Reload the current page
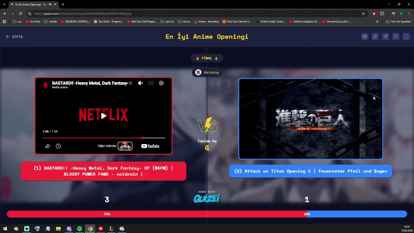 pos(20,14)
